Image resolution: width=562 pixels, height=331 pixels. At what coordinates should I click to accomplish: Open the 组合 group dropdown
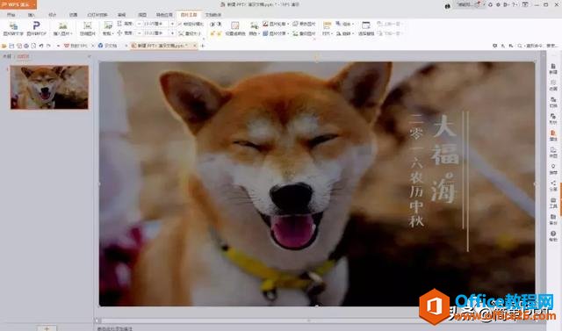click(x=344, y=24)
